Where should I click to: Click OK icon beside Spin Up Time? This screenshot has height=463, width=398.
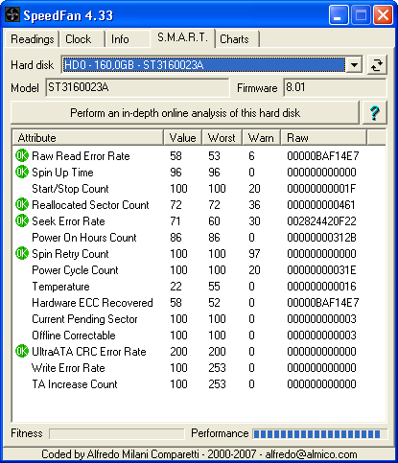coord(22,172)
